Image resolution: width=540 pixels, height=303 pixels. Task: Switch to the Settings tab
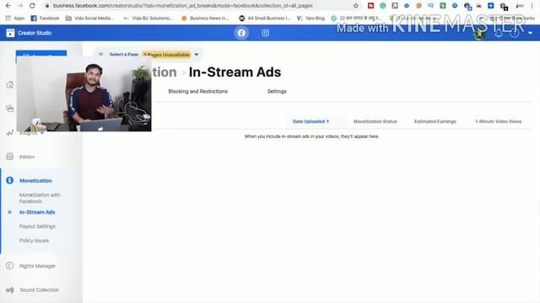pyautogui.click(x=277, y=92)
